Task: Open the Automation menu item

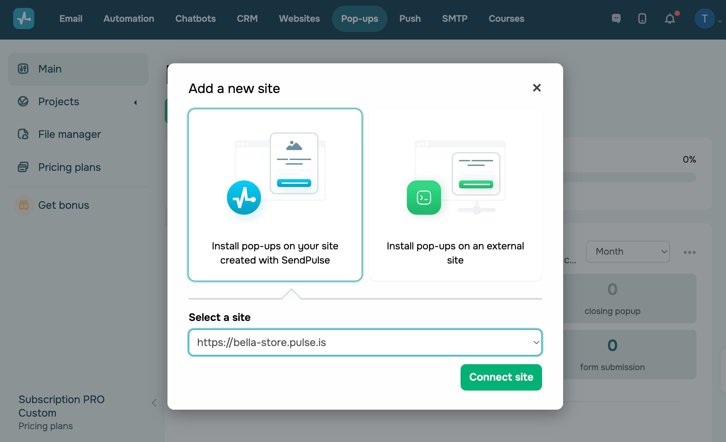Action: pyautogui.click(x=129, y=18)
